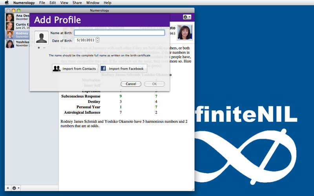Click the add profile plus at sidebar bottom

tap(8, 188)
